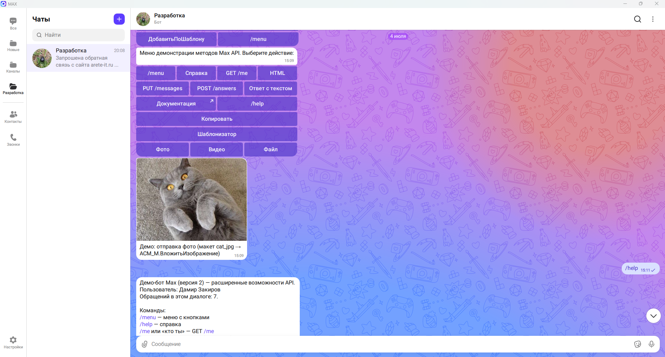Open Настройки gear

13,342
